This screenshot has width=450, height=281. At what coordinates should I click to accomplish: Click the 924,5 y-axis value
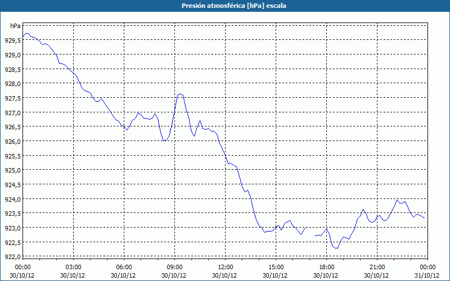(x=13, y=185)
